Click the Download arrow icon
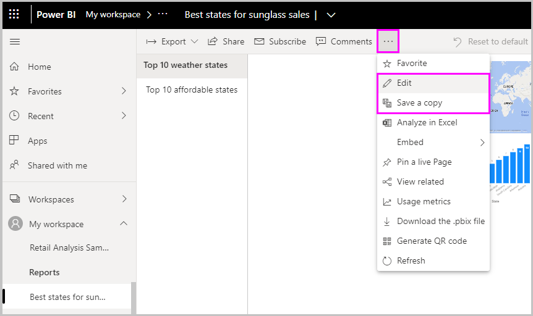Screen dimensions: 533x316 pos(387,222)
